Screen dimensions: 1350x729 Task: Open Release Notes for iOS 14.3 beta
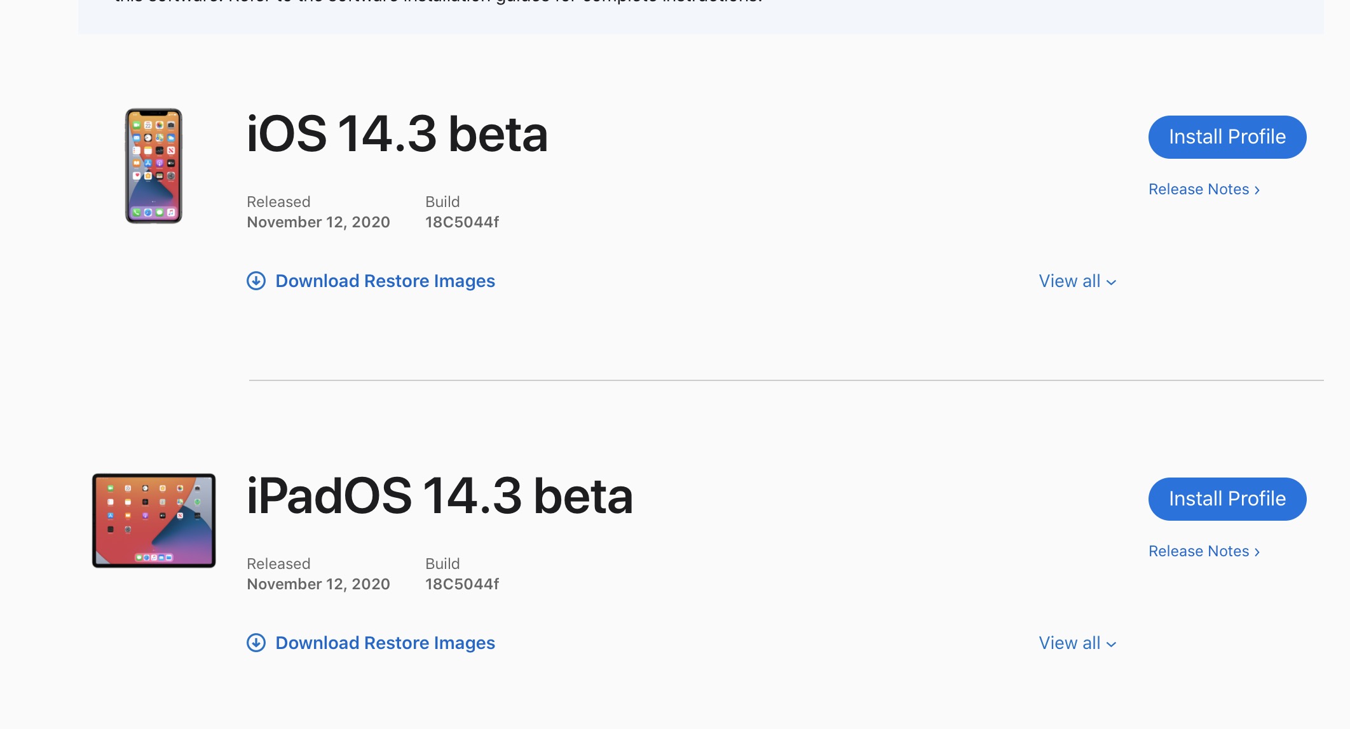pos(1204,189)
